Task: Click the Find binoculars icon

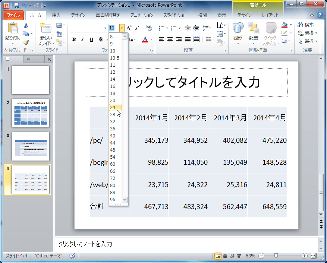Action: coord(300,25)
